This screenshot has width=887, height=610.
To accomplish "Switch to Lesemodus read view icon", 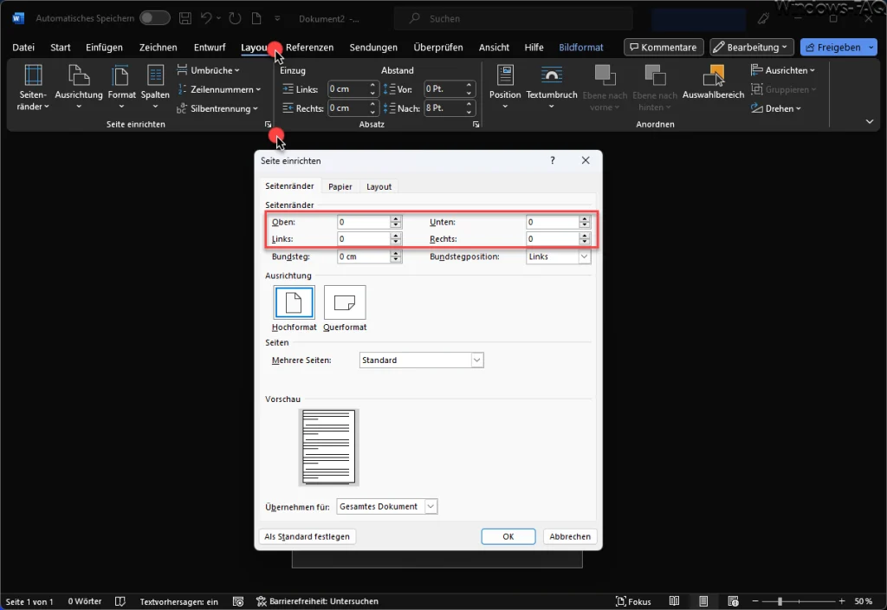I will (x=674, y=601).
